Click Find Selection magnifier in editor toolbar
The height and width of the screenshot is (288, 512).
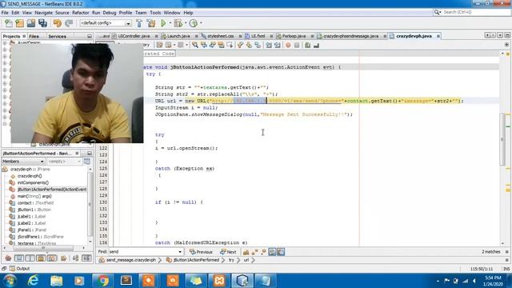[x=195, y=45]
